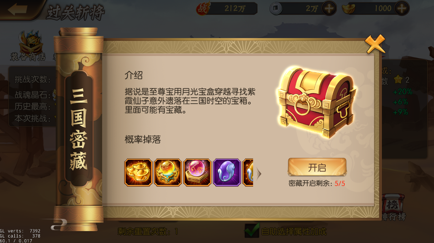Select the pink crystal ball reward icon
The width and height of the screenshot is (434, 243).
pos(197,172)
